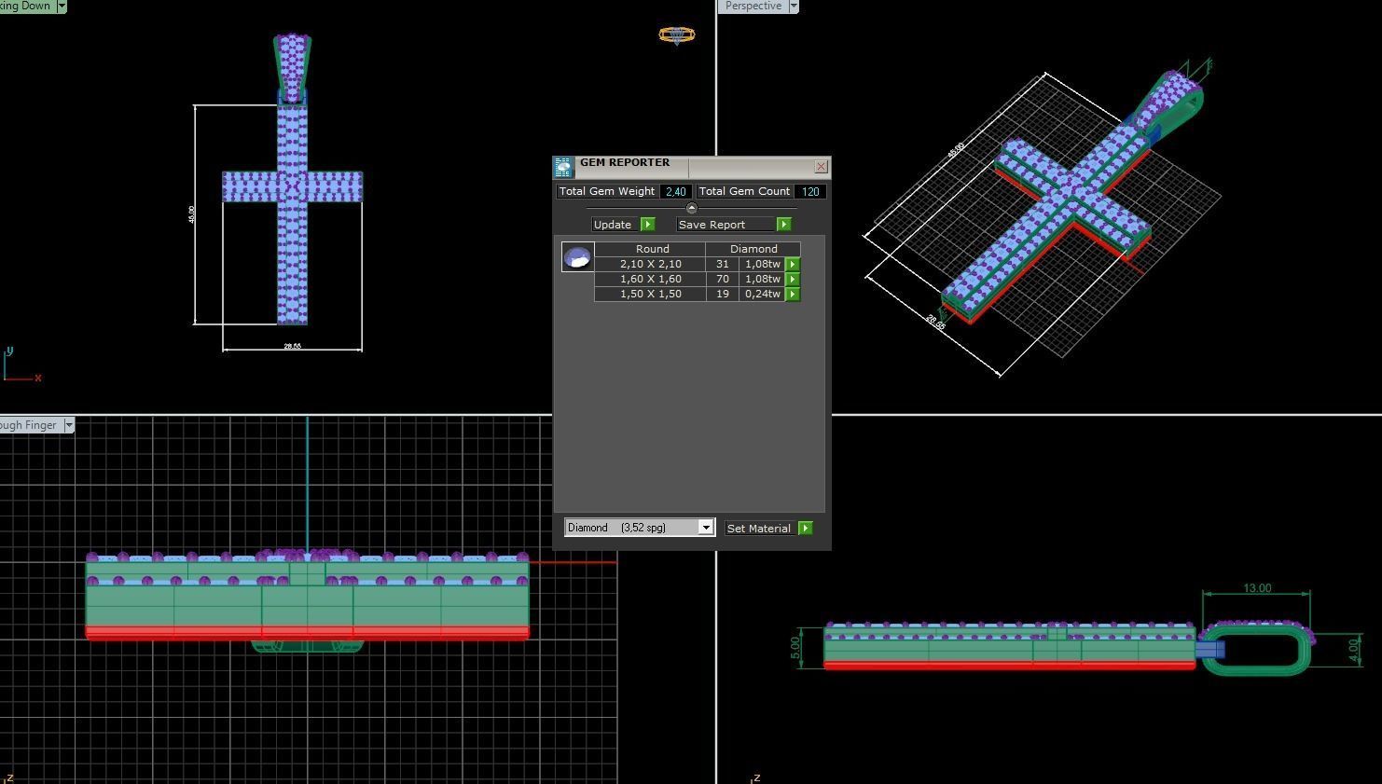The width and height of the screenshot is (1382, 784).
Task: Click the green arrow next to Save Report
Action: point(784,225)
